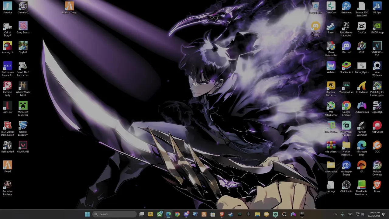Select the Battle.net desktop shortcut

(x=346, y=8)
